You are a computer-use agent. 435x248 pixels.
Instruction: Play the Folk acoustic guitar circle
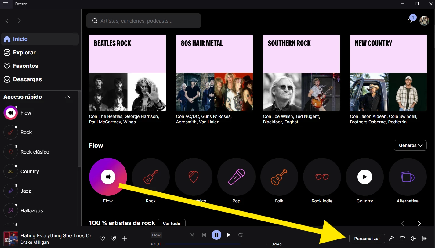click(x=279, y=177)
